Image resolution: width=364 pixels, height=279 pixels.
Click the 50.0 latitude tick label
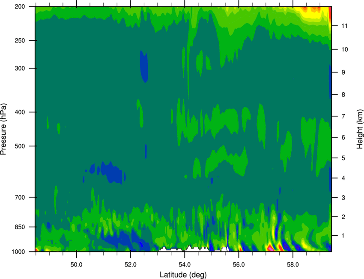[x=76, y=265]
